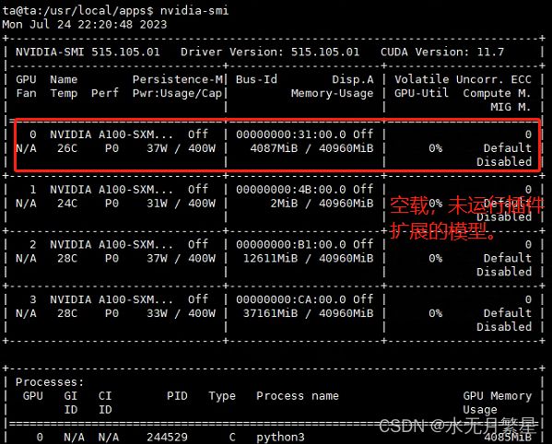Click memory usage 2MiB / 40960MiB
Image resolution: width=552 pixels, height=444 pixels.
(322, 204)
